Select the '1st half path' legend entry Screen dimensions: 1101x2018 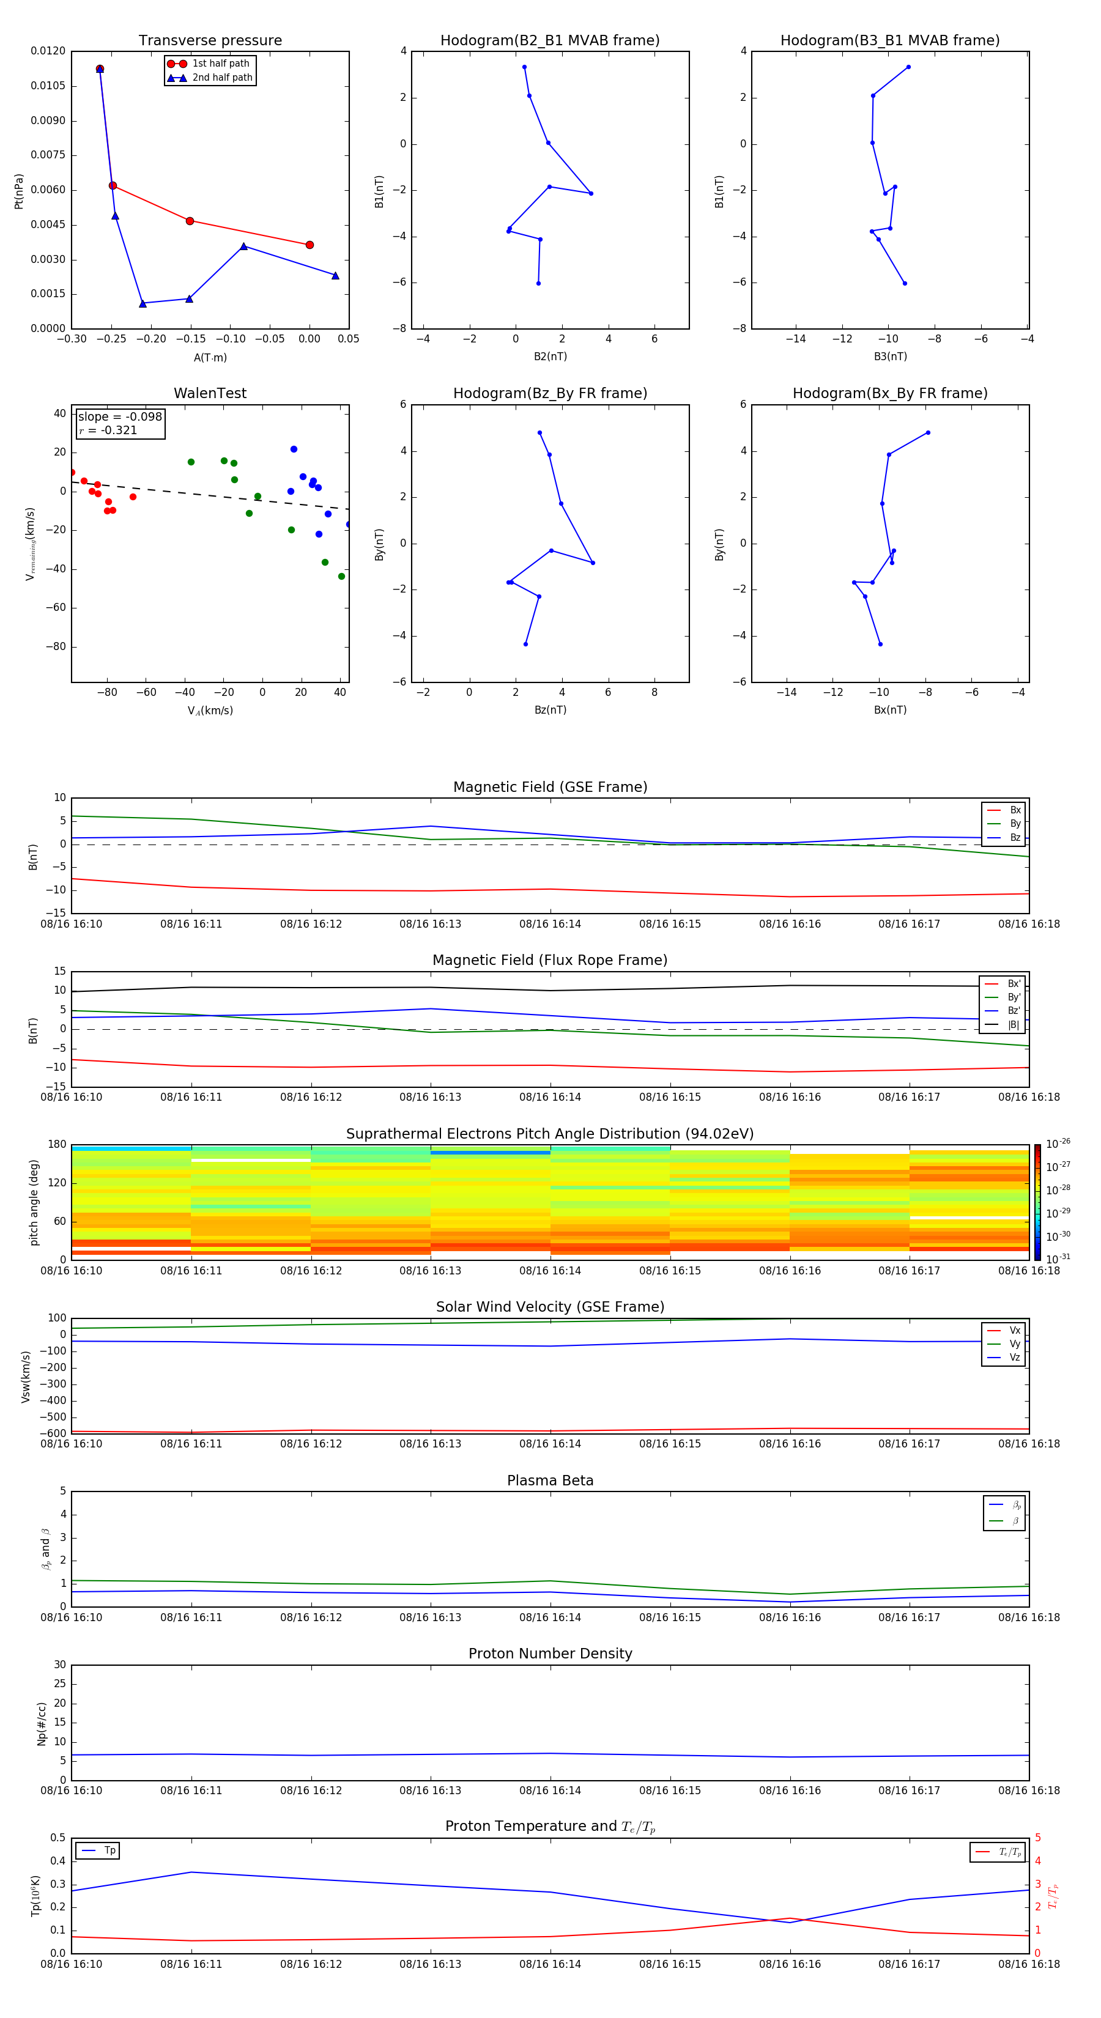click(x=209, y=64)
